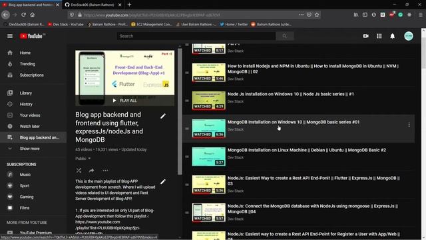
Task: Grab the drag handle of Node Js installation video
Action: (187, 101)
